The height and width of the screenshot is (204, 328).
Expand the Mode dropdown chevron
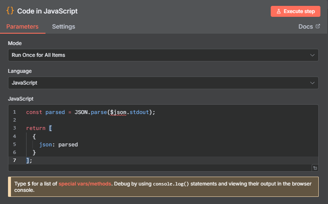312,55
